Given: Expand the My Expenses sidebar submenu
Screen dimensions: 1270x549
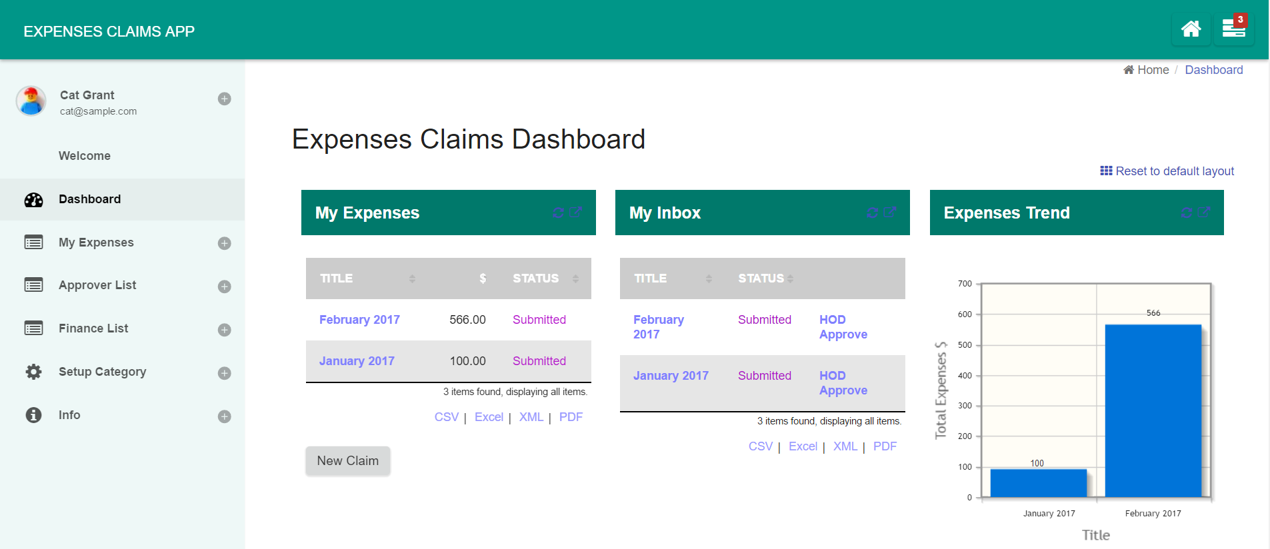Looking at the screenshot, I should 225,243.
